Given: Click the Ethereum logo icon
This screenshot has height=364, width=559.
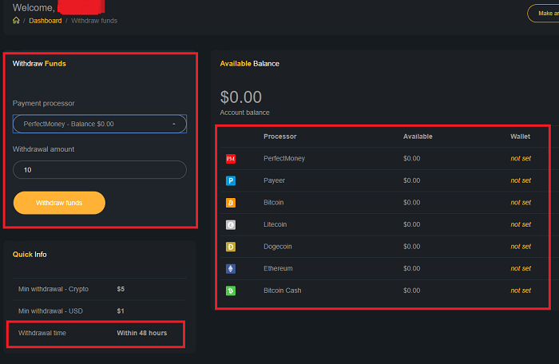Looking at the screenshot, I should point(231,269).
